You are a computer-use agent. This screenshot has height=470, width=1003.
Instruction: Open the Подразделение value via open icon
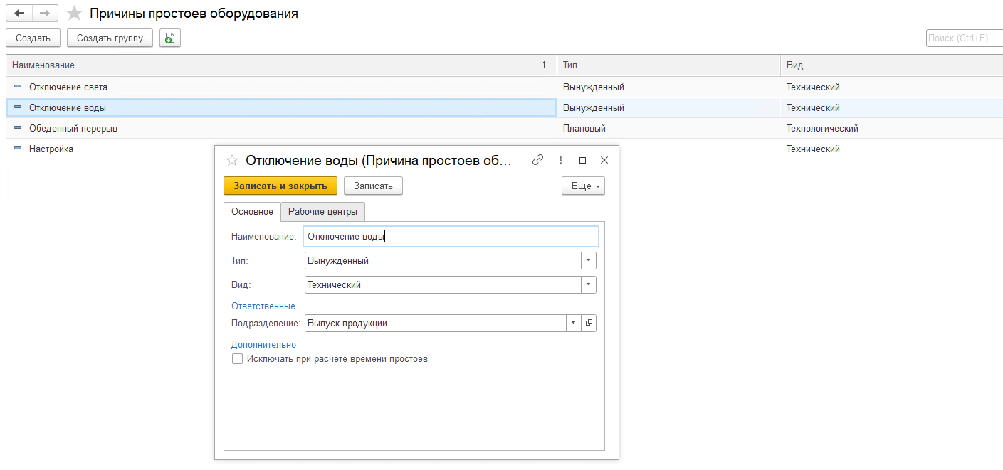(x=589, y=324)
